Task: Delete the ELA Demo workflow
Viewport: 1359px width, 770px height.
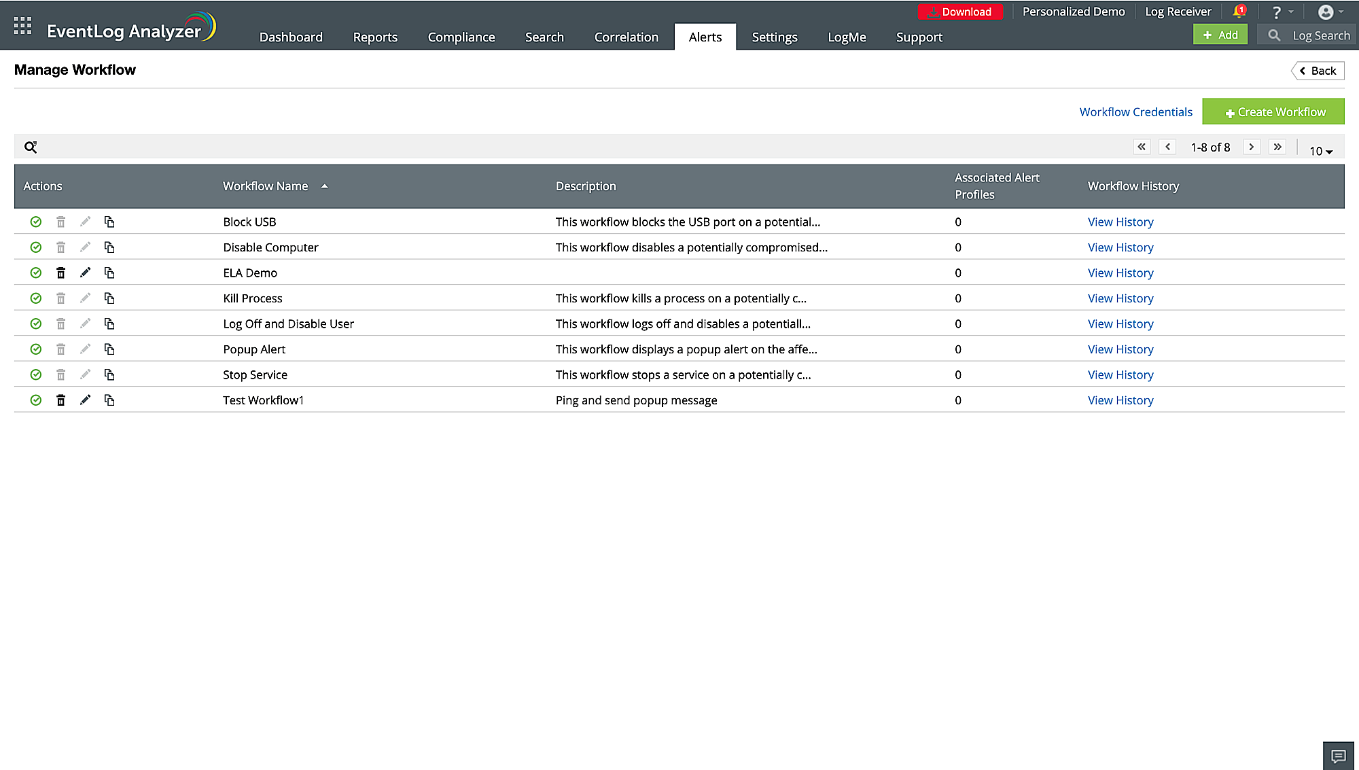Action: [60, 272]
